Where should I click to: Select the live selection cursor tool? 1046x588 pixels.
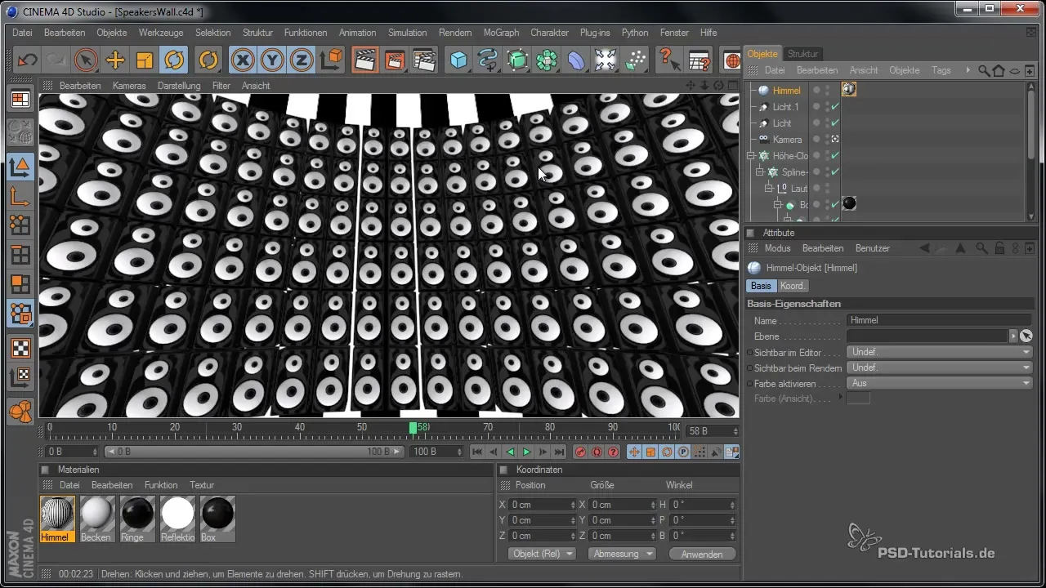click(86, 60)
